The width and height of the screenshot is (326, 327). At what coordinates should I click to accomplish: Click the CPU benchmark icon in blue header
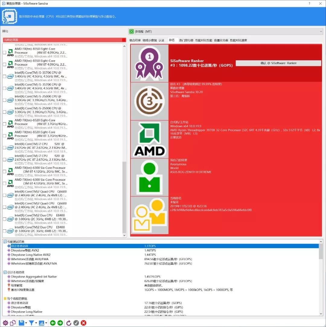(9, 16)
